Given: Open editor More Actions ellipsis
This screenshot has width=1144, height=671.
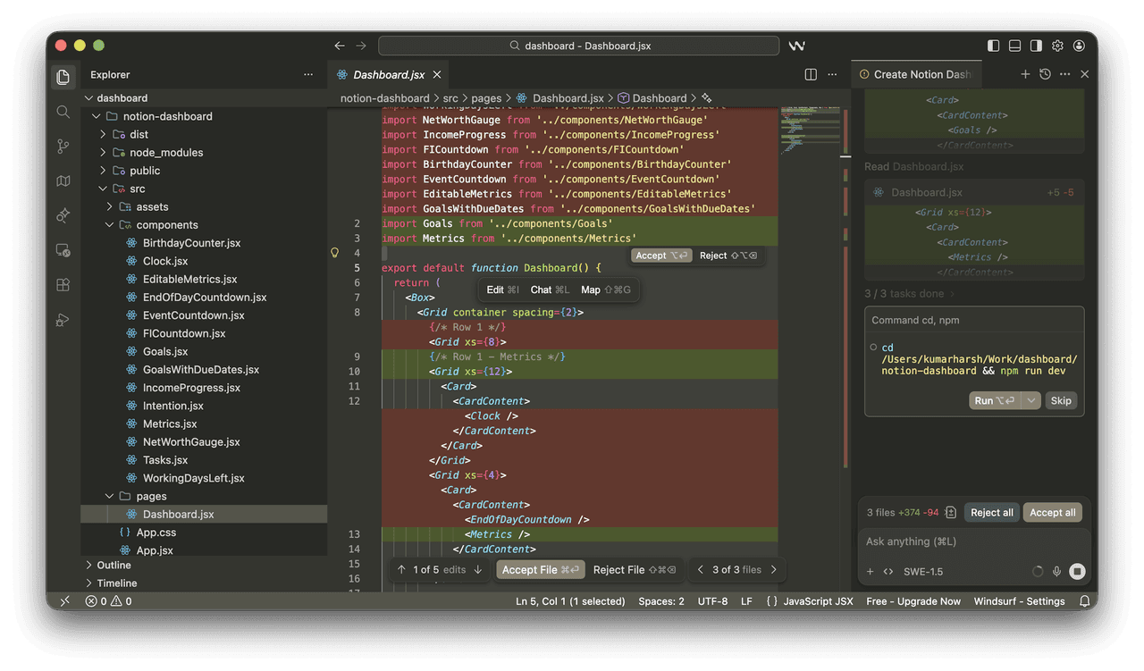Looking at the screenshot, I should 832,74.
